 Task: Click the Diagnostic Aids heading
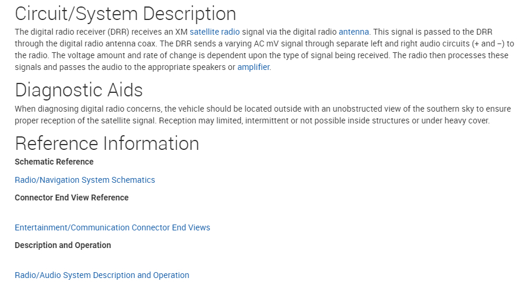coord(79,90)
